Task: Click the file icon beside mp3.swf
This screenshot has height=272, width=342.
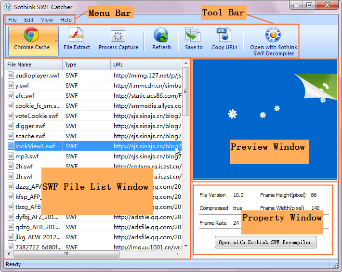Action: 11,156
